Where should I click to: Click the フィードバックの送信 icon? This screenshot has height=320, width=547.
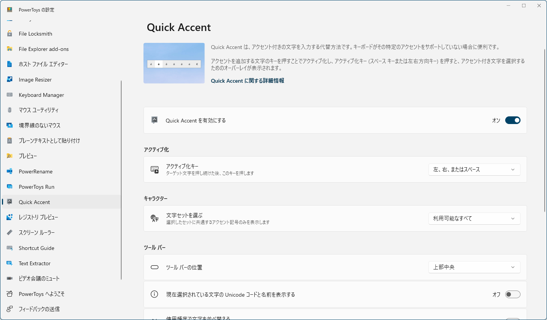pyautogui.click(x=10, y=309)
